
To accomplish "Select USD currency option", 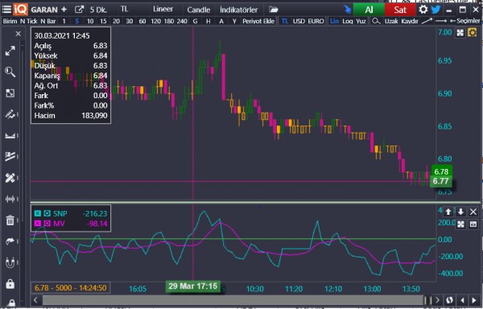I will click(x=299, y=21).
